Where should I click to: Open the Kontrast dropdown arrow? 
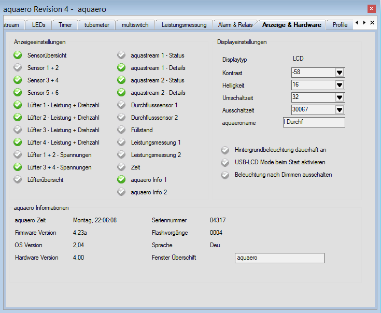pos(340,73)
